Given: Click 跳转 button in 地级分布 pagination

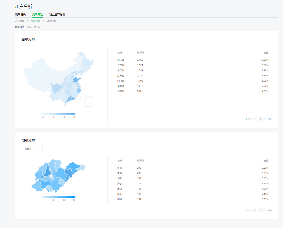Looking at the screenshot, I should [270, 210].
